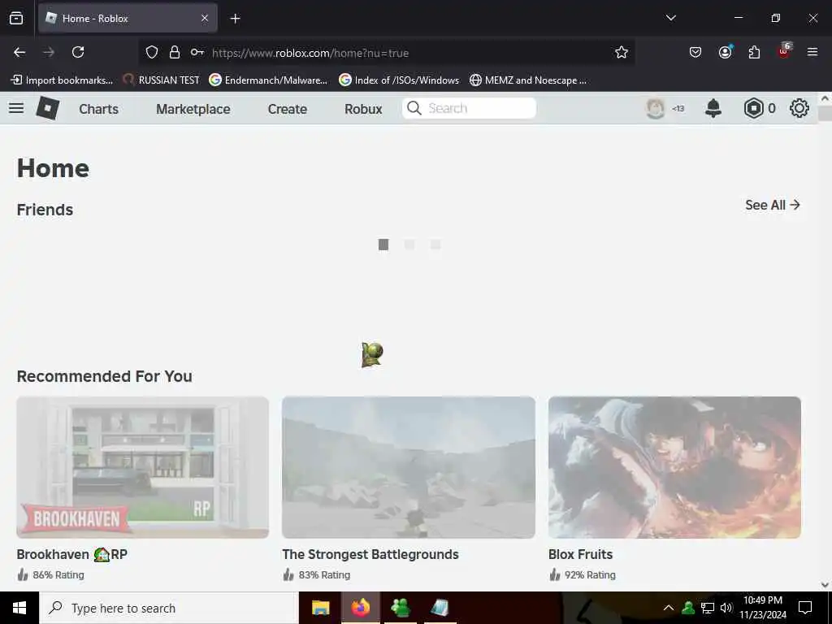832x624 pixels.
Task: Click the 92% Rating text
Action: 590,574
